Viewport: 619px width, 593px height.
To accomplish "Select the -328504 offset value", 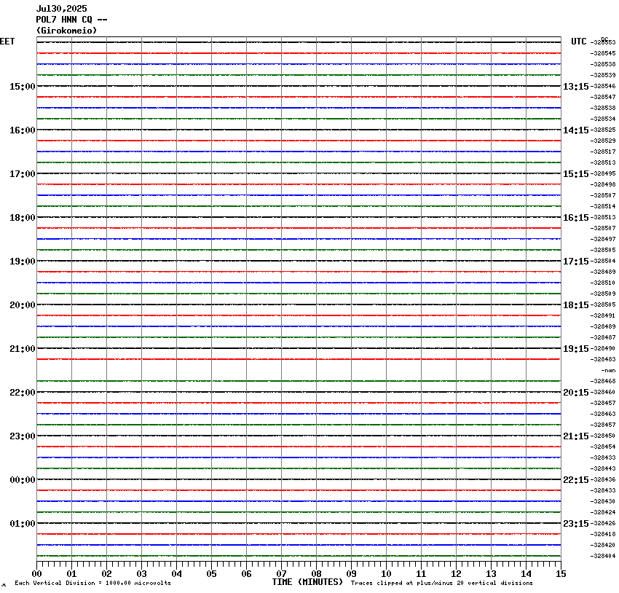I will [603, 261].
